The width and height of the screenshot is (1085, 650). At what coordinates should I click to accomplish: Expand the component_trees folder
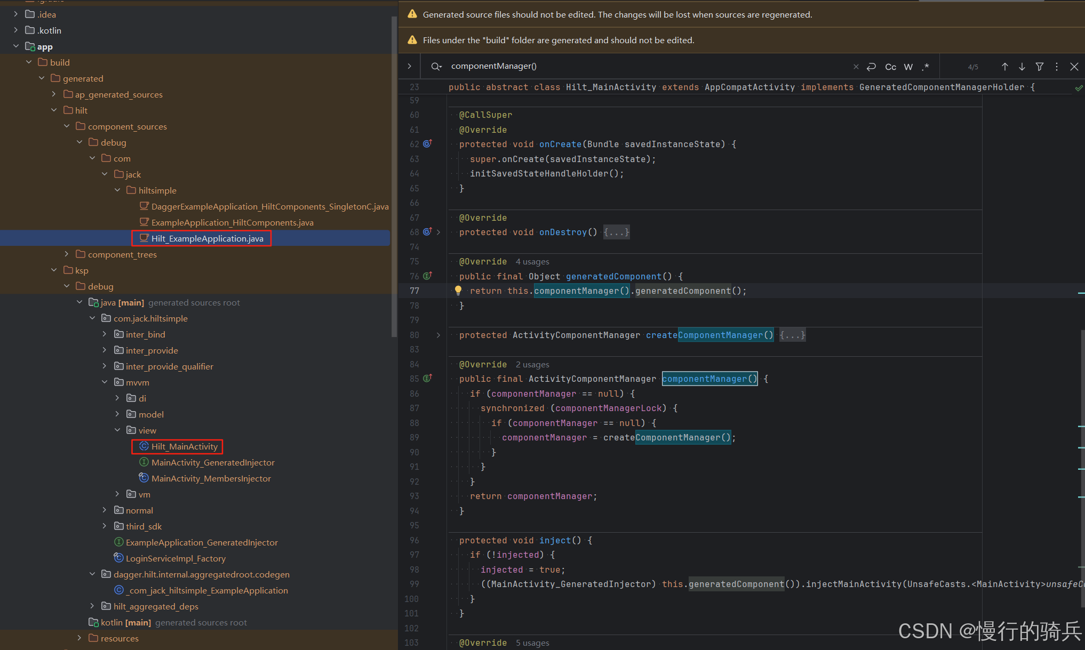click(x=67, y=254)
